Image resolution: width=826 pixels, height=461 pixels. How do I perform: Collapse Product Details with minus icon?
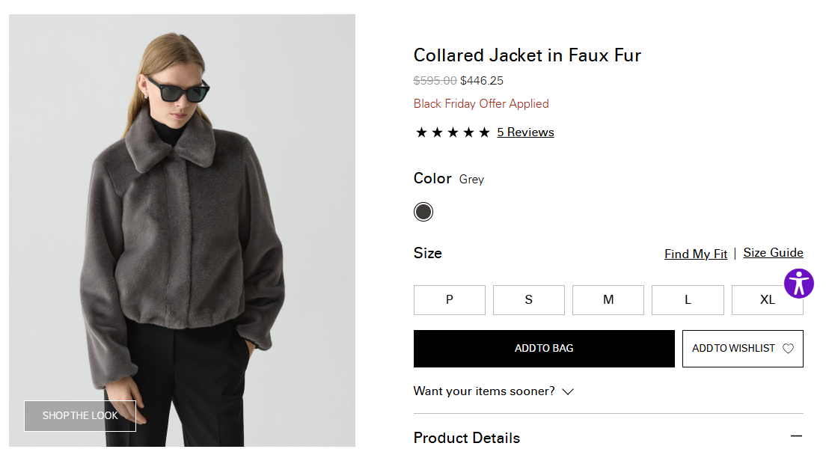(x=796, y=436)
